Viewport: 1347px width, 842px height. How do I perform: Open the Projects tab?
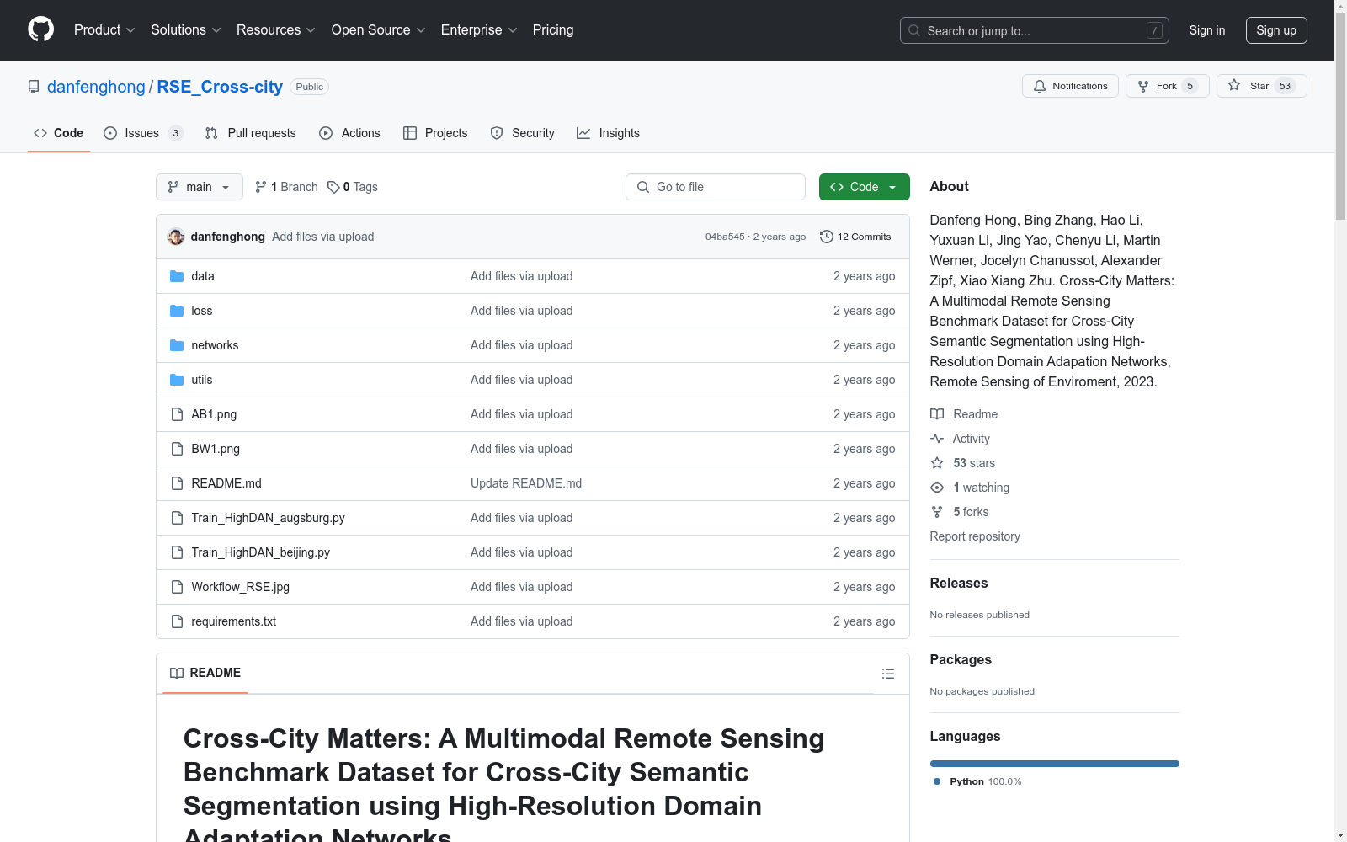(x=435, y=133)
